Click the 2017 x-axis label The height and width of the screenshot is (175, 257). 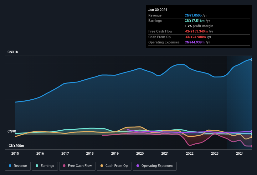click(65, 153)
